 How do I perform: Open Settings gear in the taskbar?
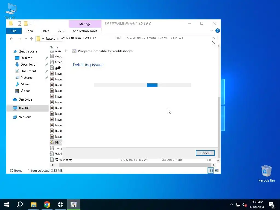pyautogui.click(x=60, y=205)
